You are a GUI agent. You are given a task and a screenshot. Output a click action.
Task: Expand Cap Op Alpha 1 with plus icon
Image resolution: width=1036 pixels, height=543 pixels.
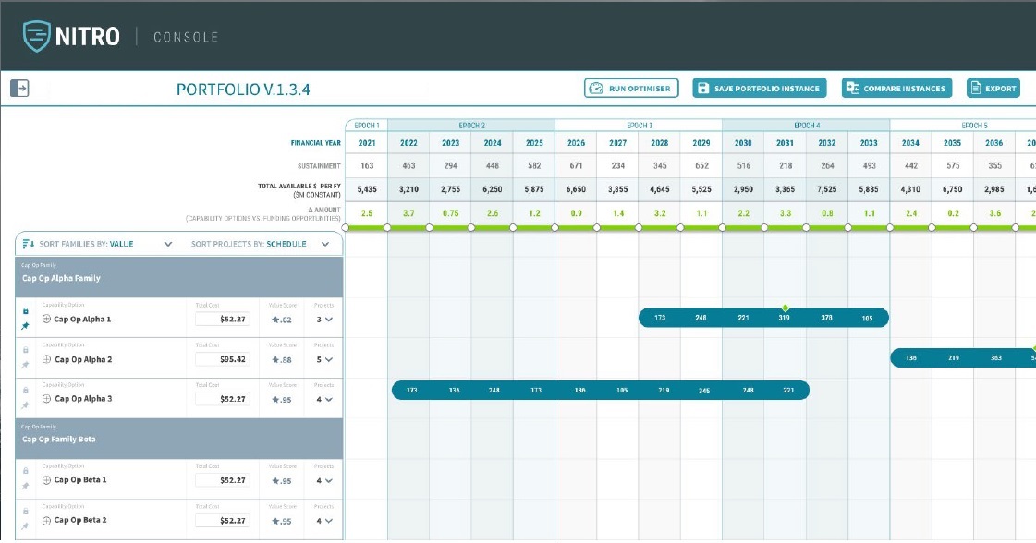point(46,320)
